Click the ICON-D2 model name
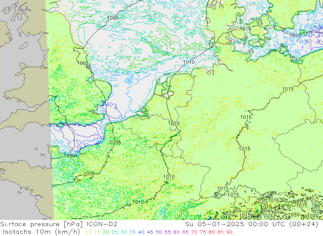 (x=101, y=224)
